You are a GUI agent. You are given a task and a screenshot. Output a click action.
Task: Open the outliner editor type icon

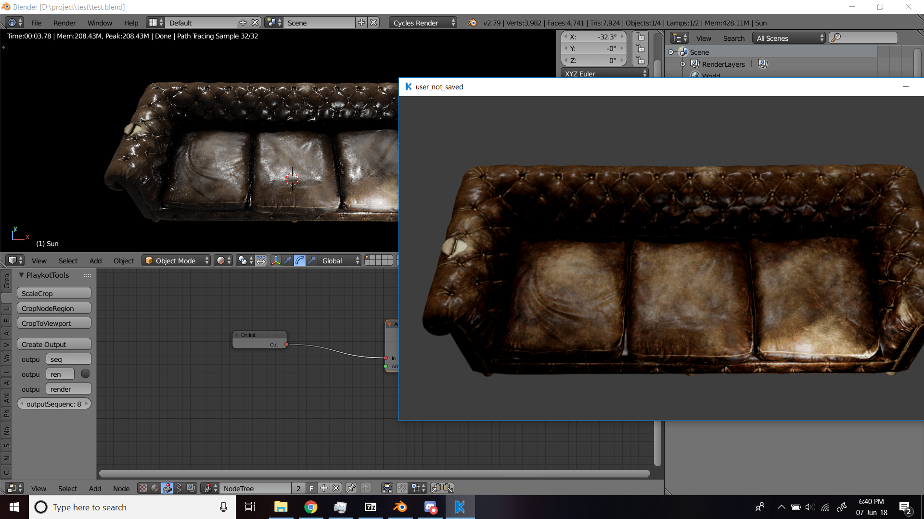click(x=680, y=38)
